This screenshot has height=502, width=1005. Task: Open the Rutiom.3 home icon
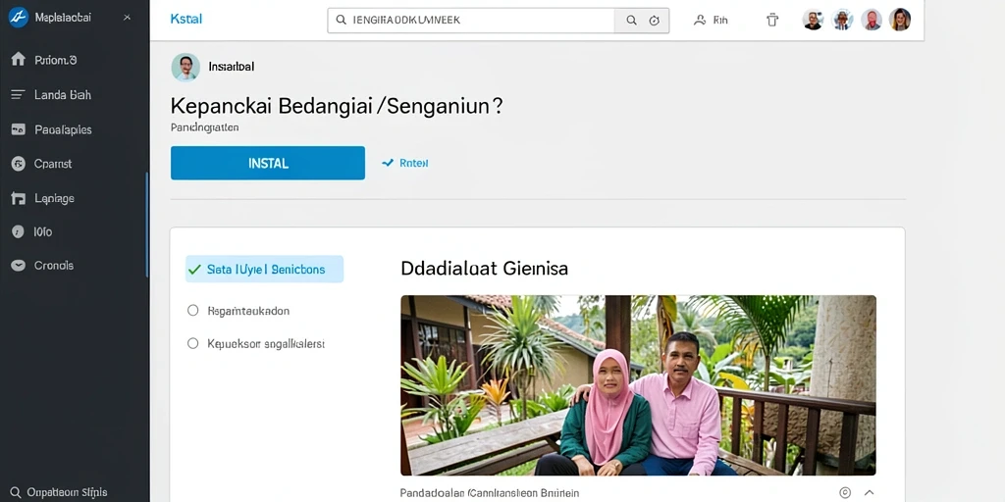(18, 60)
